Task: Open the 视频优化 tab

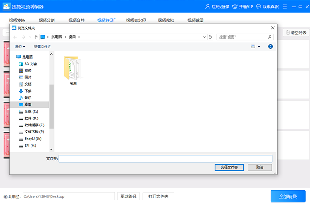Action: [x=166, y=20]
